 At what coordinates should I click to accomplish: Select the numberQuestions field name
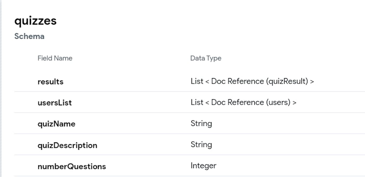click(x=72, y=166)
